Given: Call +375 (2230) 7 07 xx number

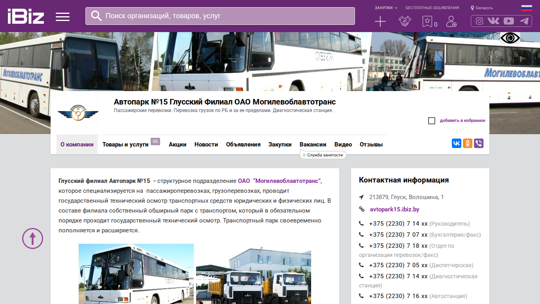Looking at the screenshot, I should tap(398, 235).
